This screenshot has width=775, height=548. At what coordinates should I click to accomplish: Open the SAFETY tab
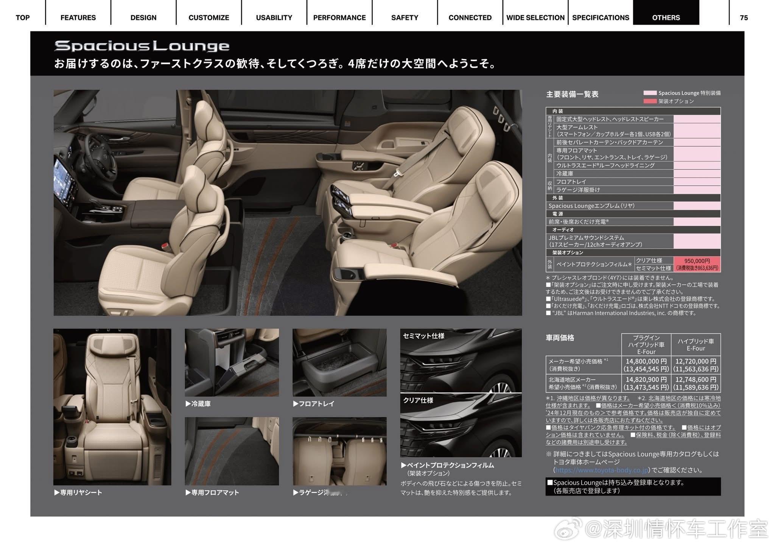[405, 17]
